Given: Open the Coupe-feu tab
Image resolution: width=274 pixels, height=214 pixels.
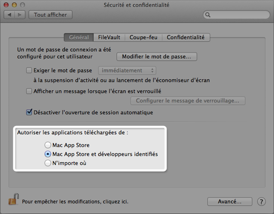Looking at the screenshot, I should [x=143, y=37].
